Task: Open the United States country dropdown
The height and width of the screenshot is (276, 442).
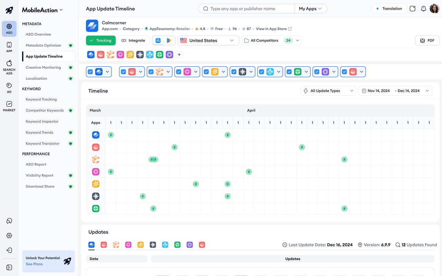Action: [x=208, y=40]
